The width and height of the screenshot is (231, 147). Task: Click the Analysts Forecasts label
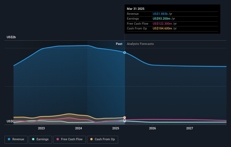tap(140, 44)
